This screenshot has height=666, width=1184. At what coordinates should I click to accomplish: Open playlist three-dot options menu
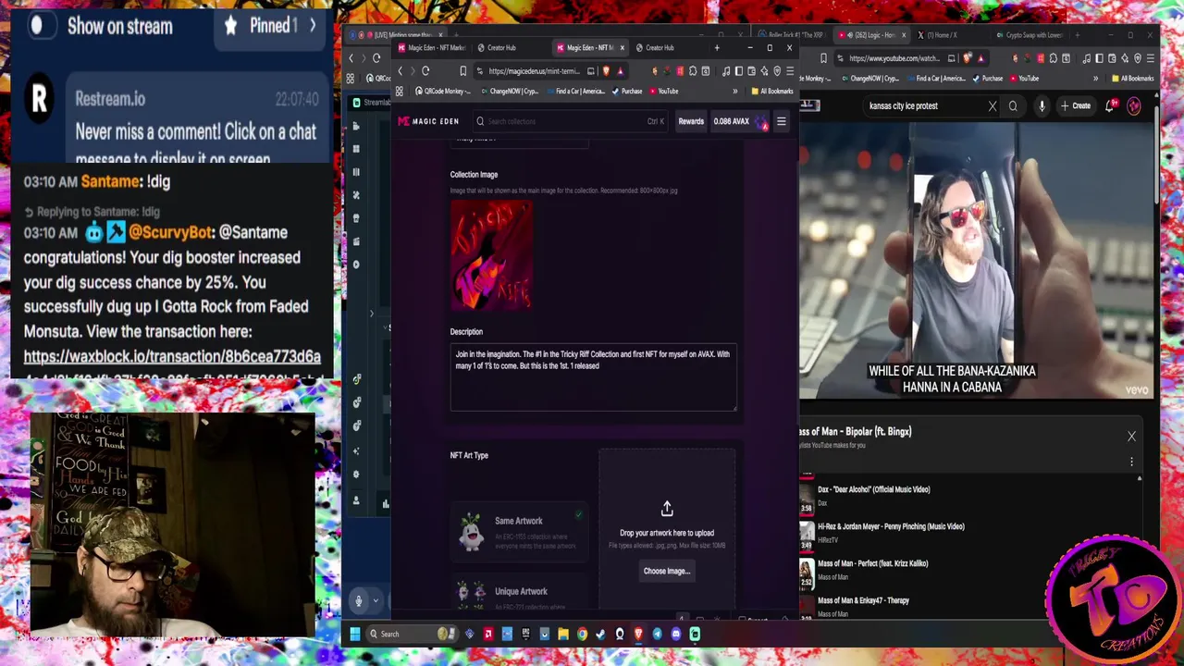1131,462
